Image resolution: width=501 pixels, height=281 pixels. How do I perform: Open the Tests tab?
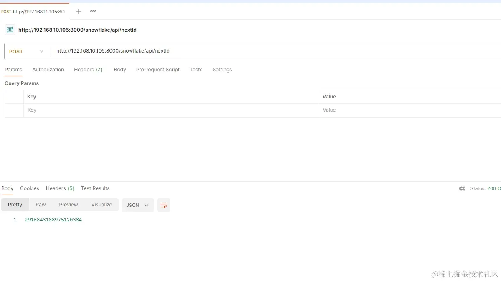[x=196, y=70]
